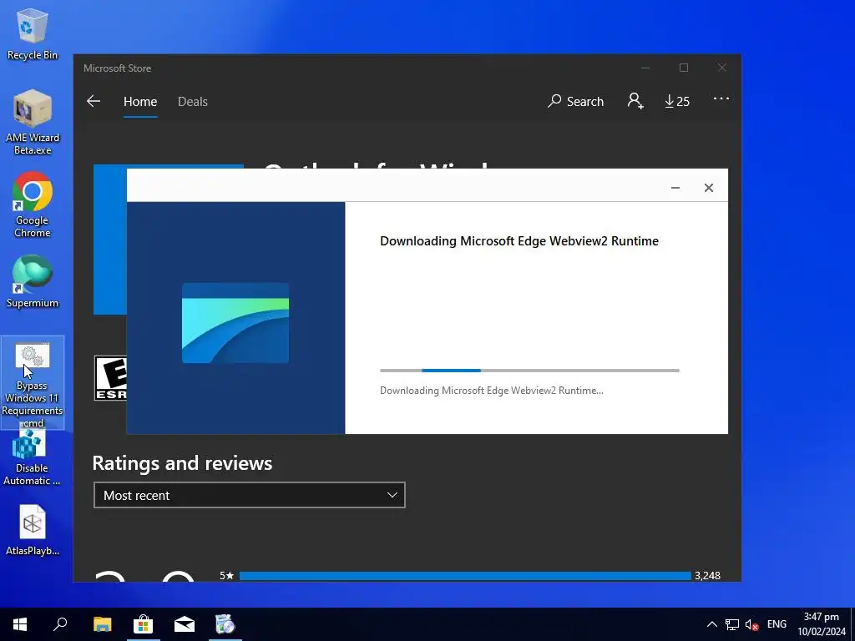Click the muted volume tray icon
Image resolution: width=855 pixels, height=641 pixels.
[x=751, y=624]
